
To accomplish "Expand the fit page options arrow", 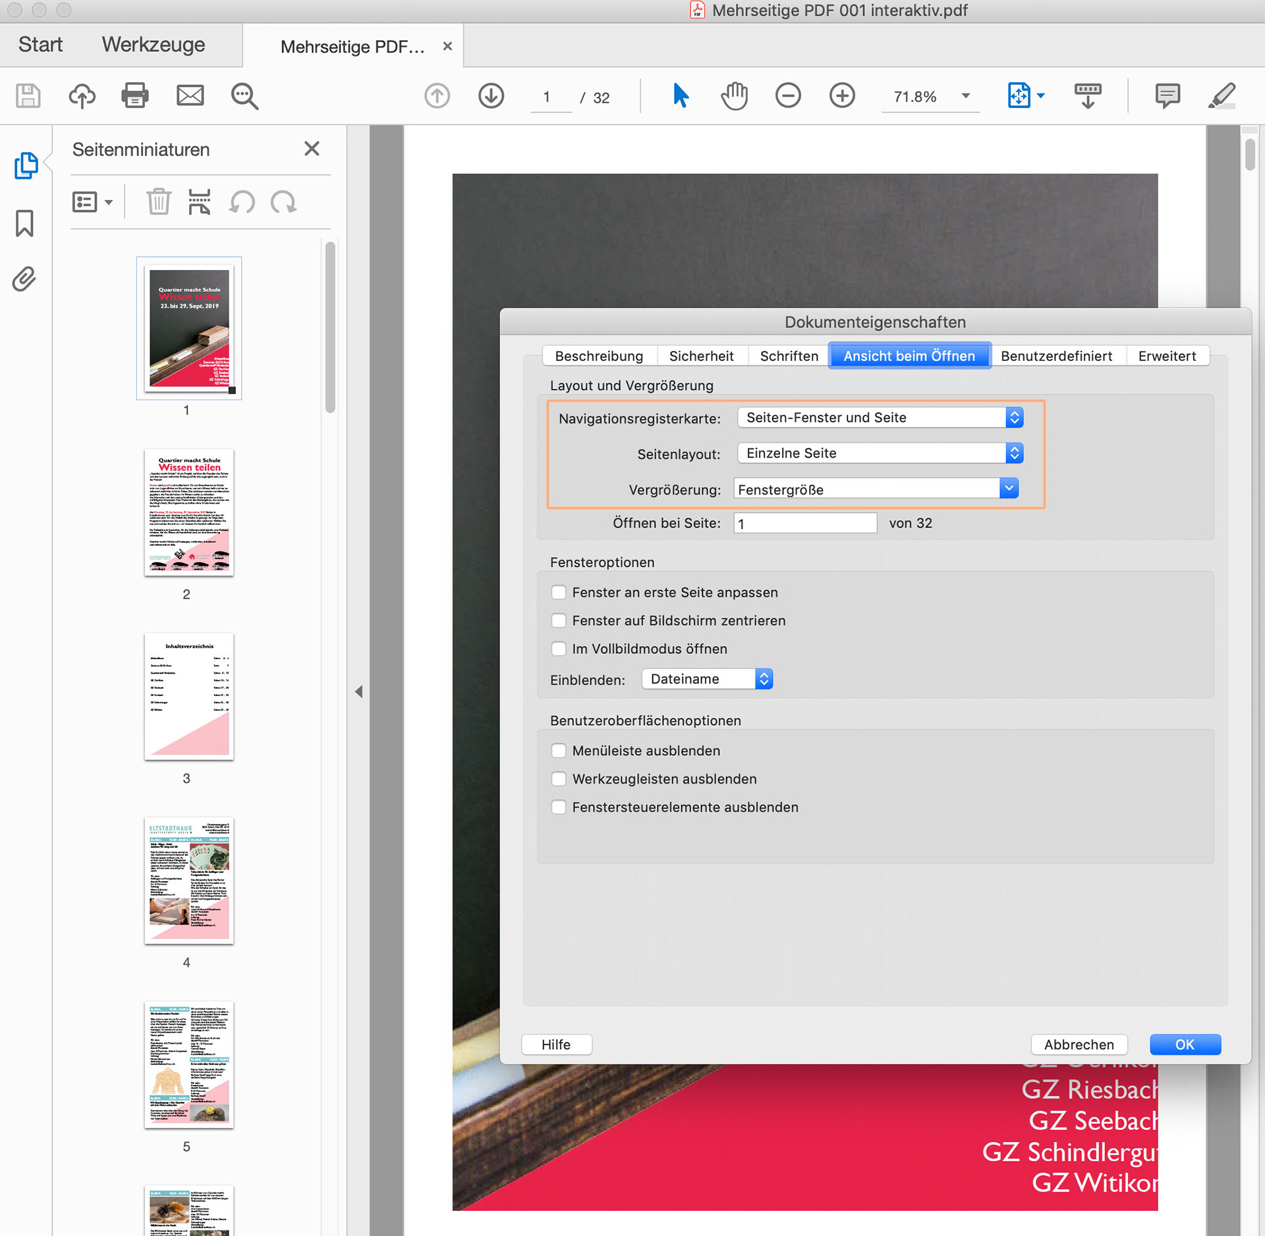I will coord(1041,96).
